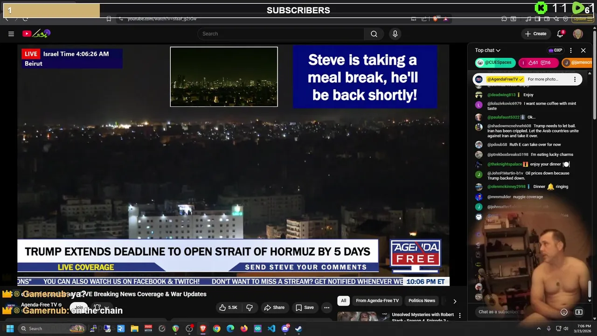This screenshot has height=336, width=597.
Task: Open Microsoft Edge from the taskbar
Action: [x=230, y=329]
